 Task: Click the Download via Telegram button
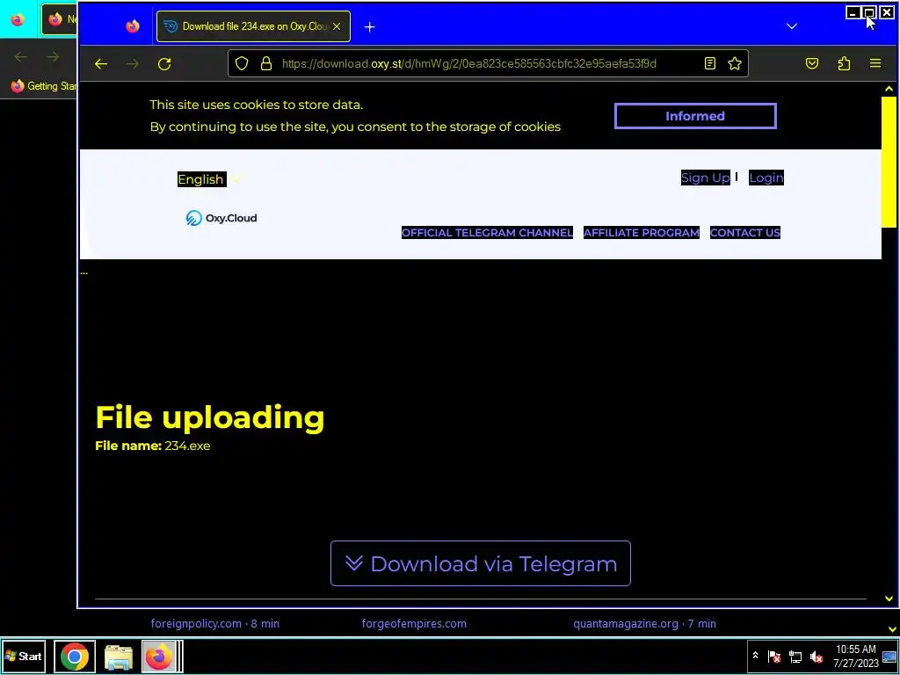[x=481, y=563]
